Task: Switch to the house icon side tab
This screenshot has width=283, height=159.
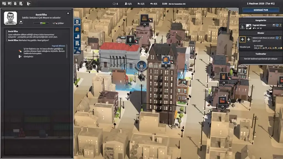Action: click(77, 29)
